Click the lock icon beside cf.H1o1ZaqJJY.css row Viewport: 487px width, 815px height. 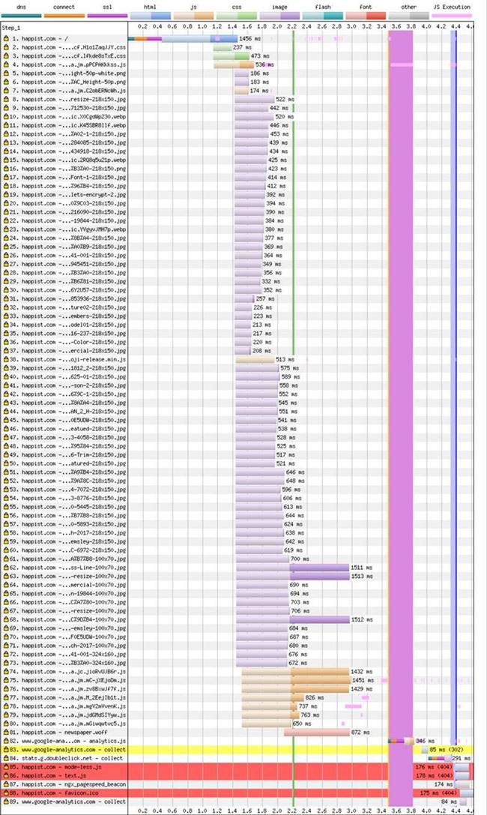(x=6, y=47)
